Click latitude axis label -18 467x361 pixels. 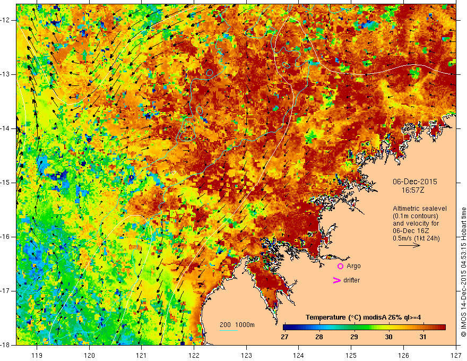click(x=5, y=345)
